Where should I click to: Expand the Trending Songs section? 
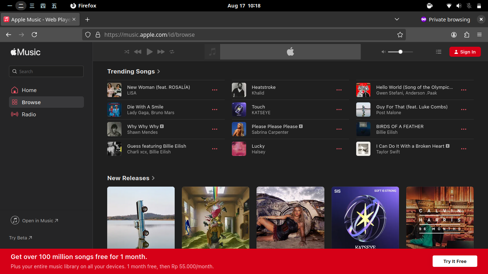134,71
